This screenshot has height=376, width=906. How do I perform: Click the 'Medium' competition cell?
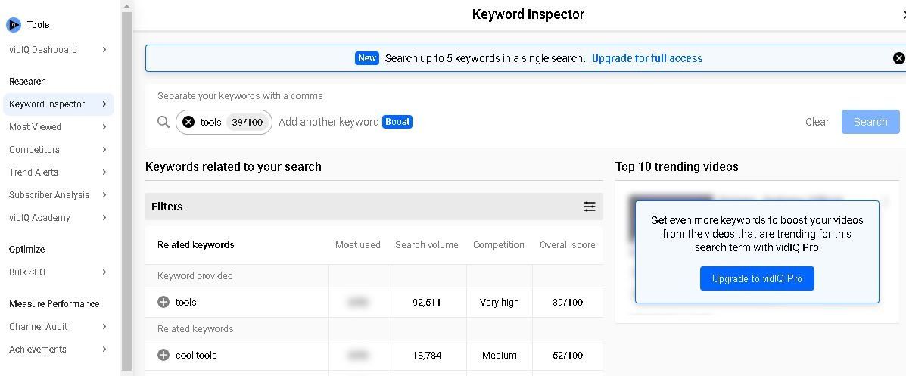click(500, 356)
